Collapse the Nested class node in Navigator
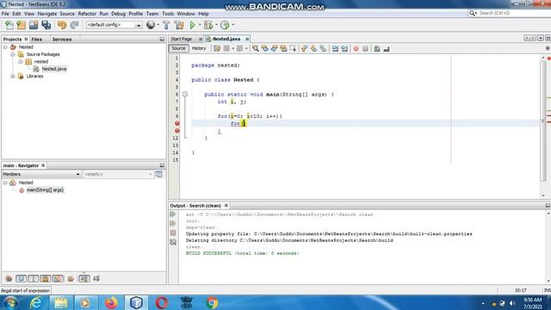The height and width of the screenshot is (310, 551). point(5,183)
